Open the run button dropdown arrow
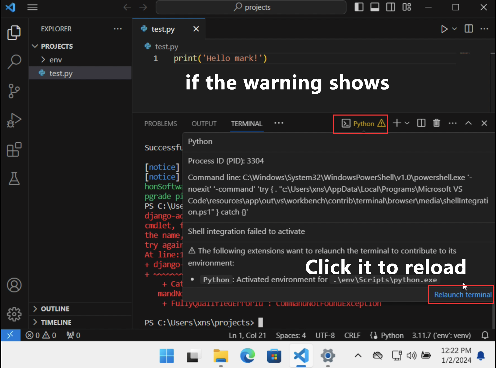The height and width of the screenshot is (368, 496). (x=455, y=29)
